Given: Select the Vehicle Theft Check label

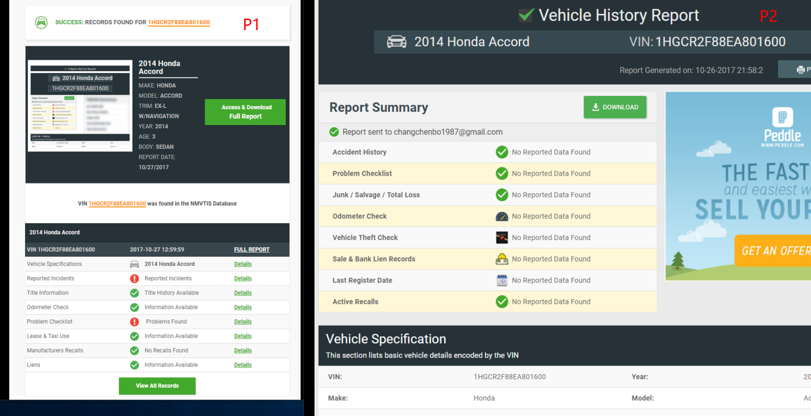Looking at the screenshot, I should click(365, 238).
